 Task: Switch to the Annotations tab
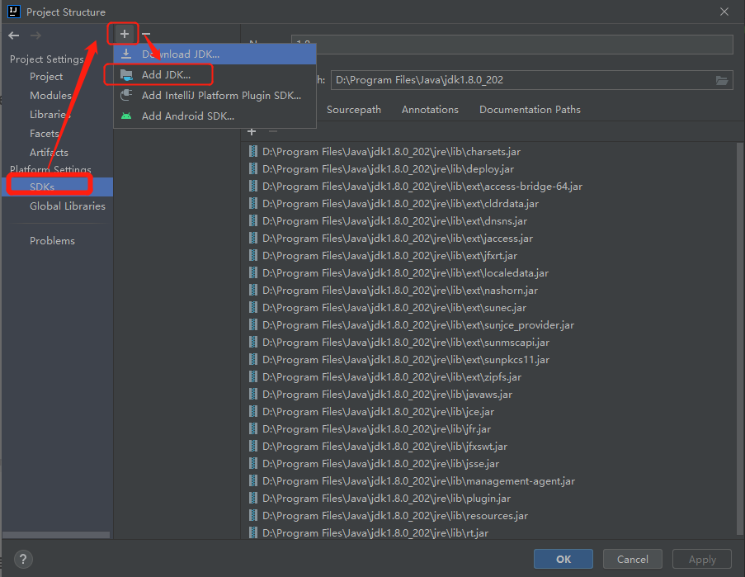430,110
